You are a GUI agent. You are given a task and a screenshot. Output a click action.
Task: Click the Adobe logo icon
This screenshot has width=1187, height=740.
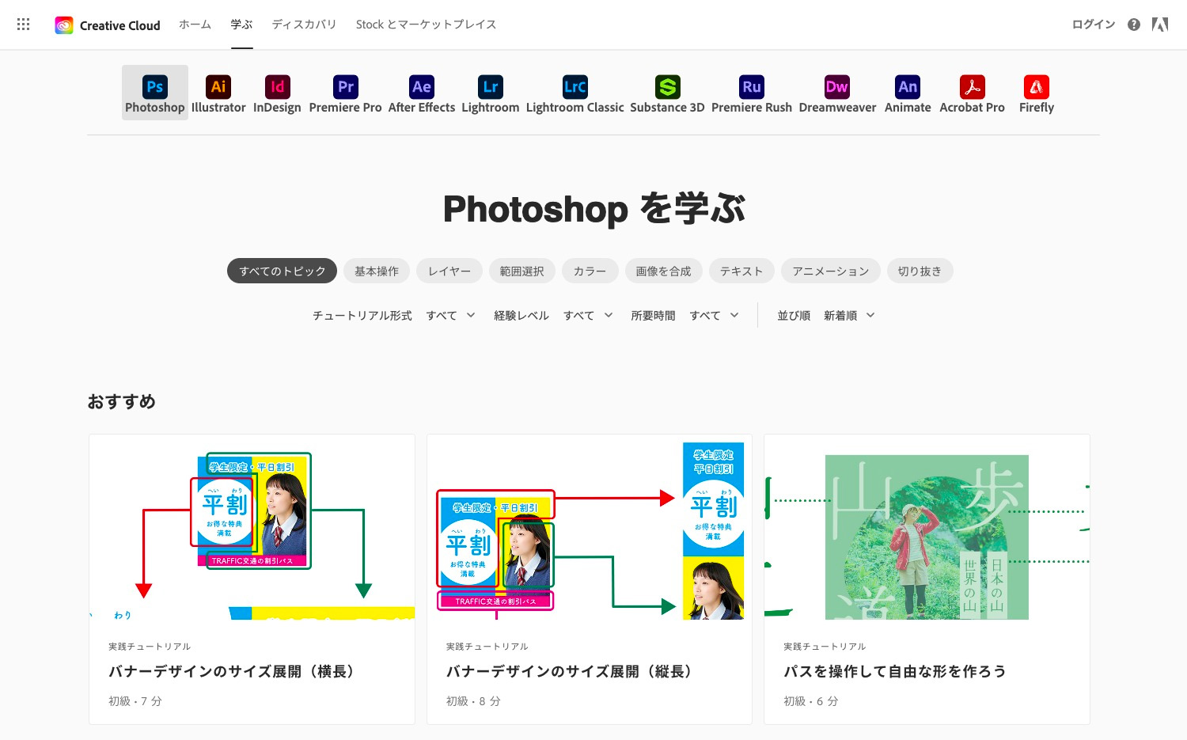point(1160,25)
